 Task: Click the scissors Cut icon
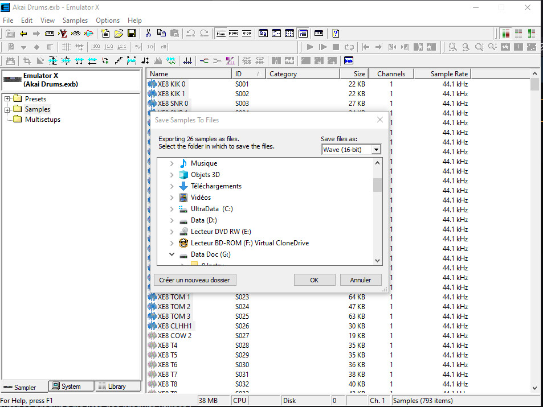[148, 34]
